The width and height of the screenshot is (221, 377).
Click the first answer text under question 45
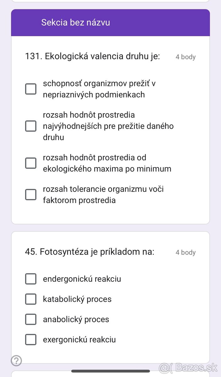pos(82,279)
